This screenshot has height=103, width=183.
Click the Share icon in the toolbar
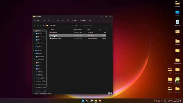click(63, 20)
